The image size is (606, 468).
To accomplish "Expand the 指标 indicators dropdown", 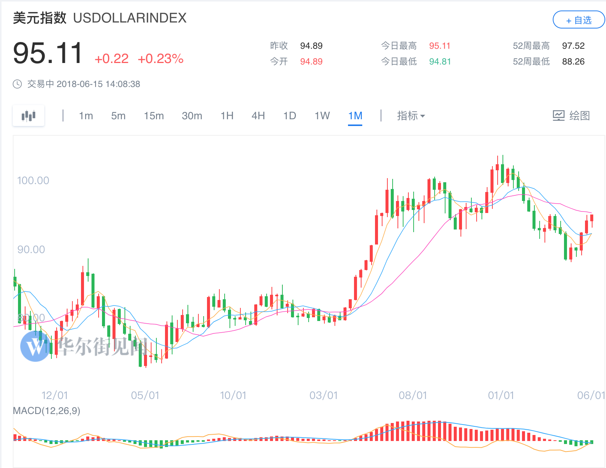I will click(x=411, y=116).
